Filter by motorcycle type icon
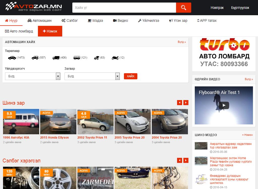The height and width of the screenshot is (189, 258). (x=115, y=58)
